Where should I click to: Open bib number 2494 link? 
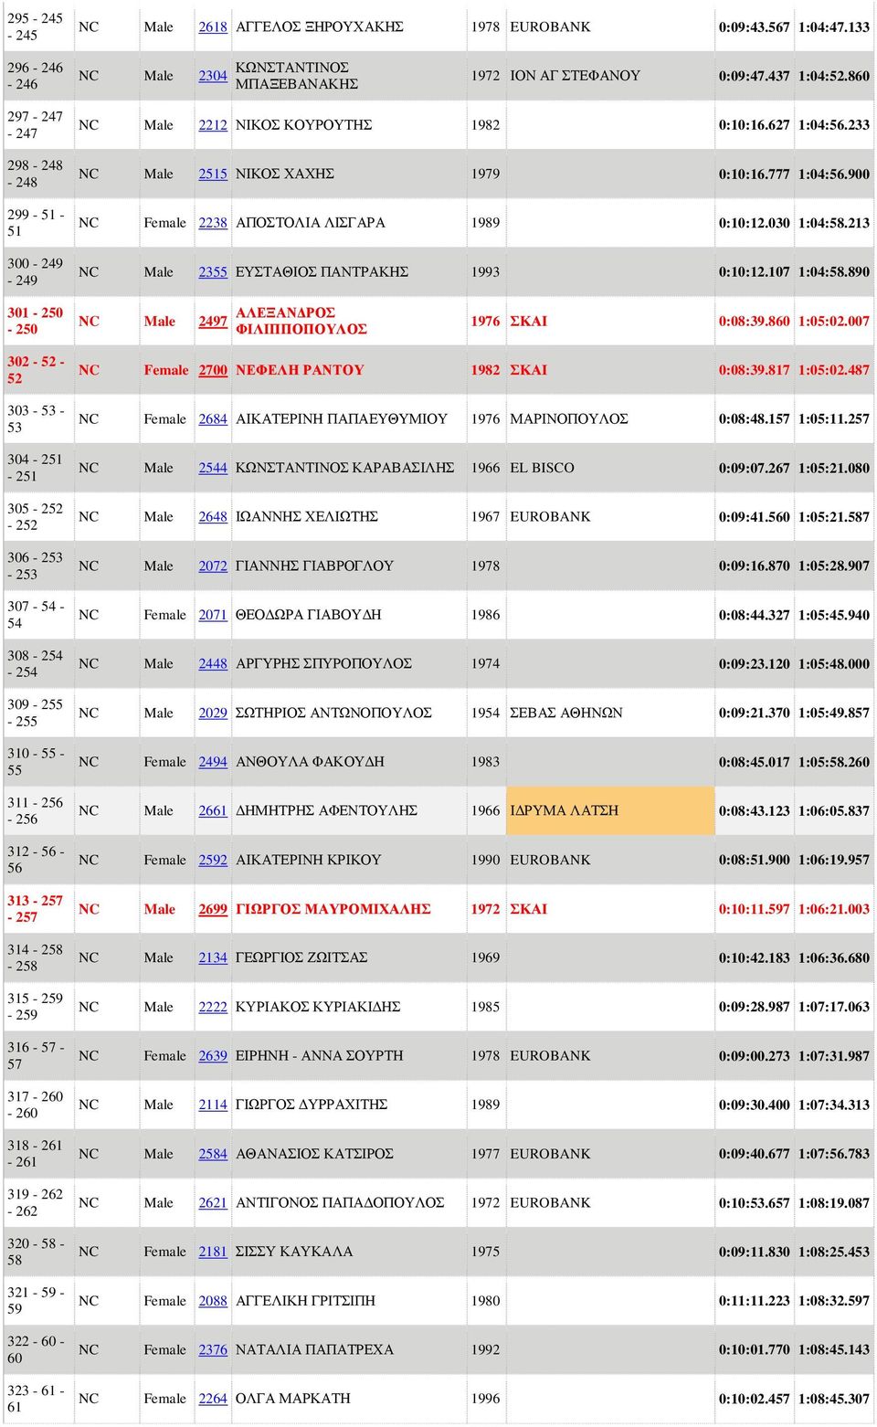213,762
